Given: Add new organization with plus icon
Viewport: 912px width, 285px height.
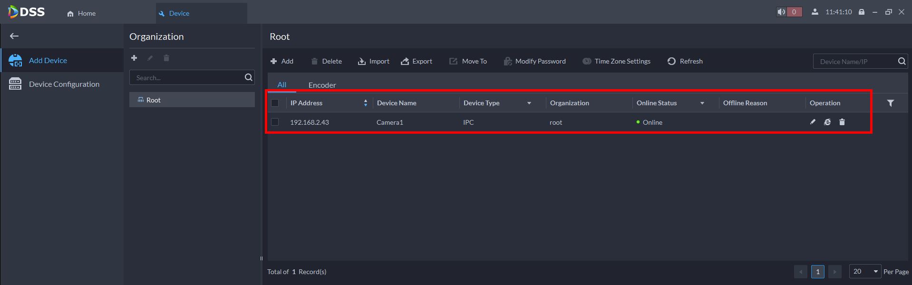Looking at the screenshot, I should click(134, 58).
